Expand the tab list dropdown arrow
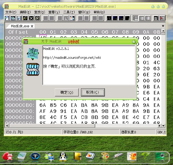Screen dimensions: 173x165 click(163, 26)
